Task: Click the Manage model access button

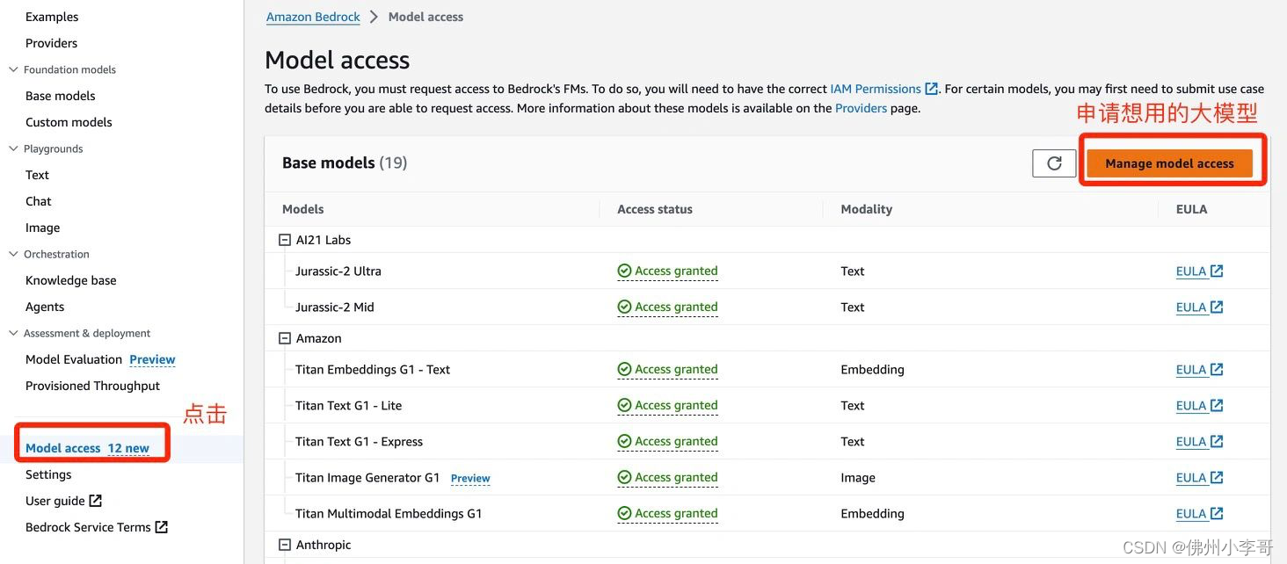Action: click(x=1169, y=163)
